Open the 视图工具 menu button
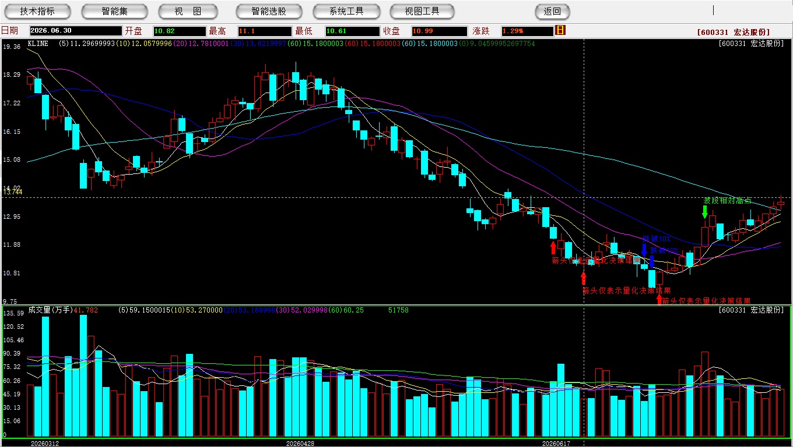 tap(423, 11)
